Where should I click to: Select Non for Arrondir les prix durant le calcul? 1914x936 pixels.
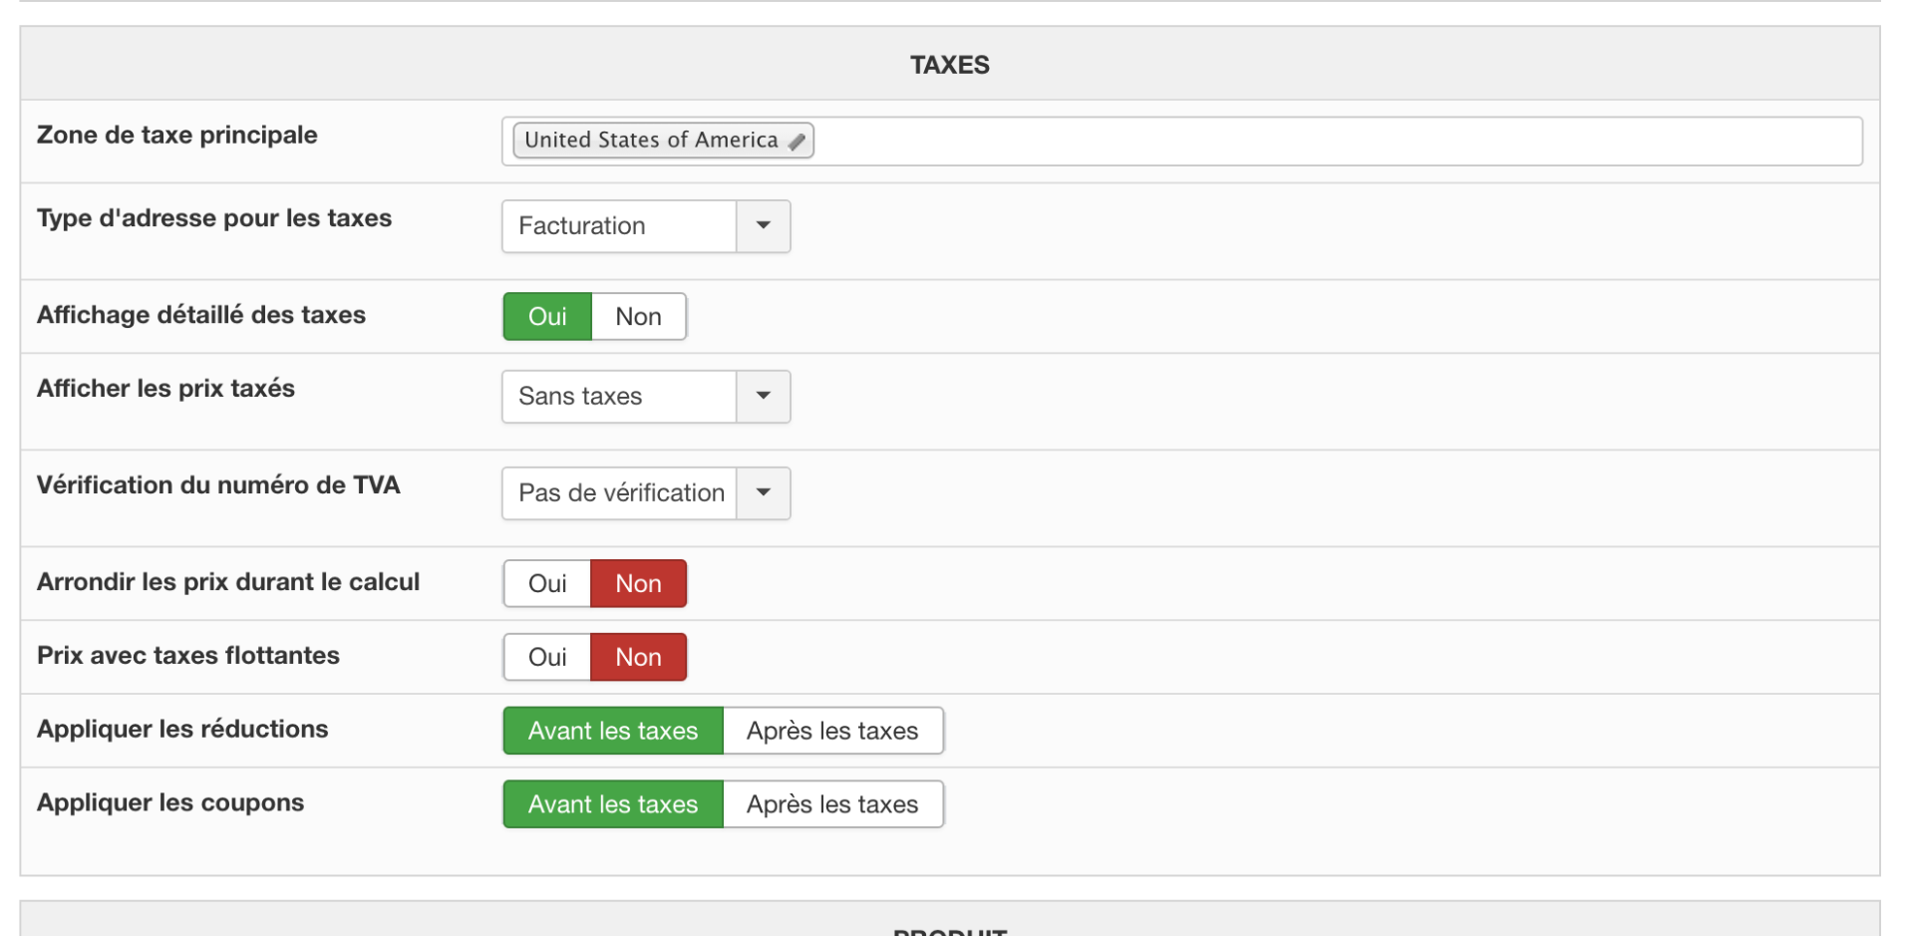point(638,584)
